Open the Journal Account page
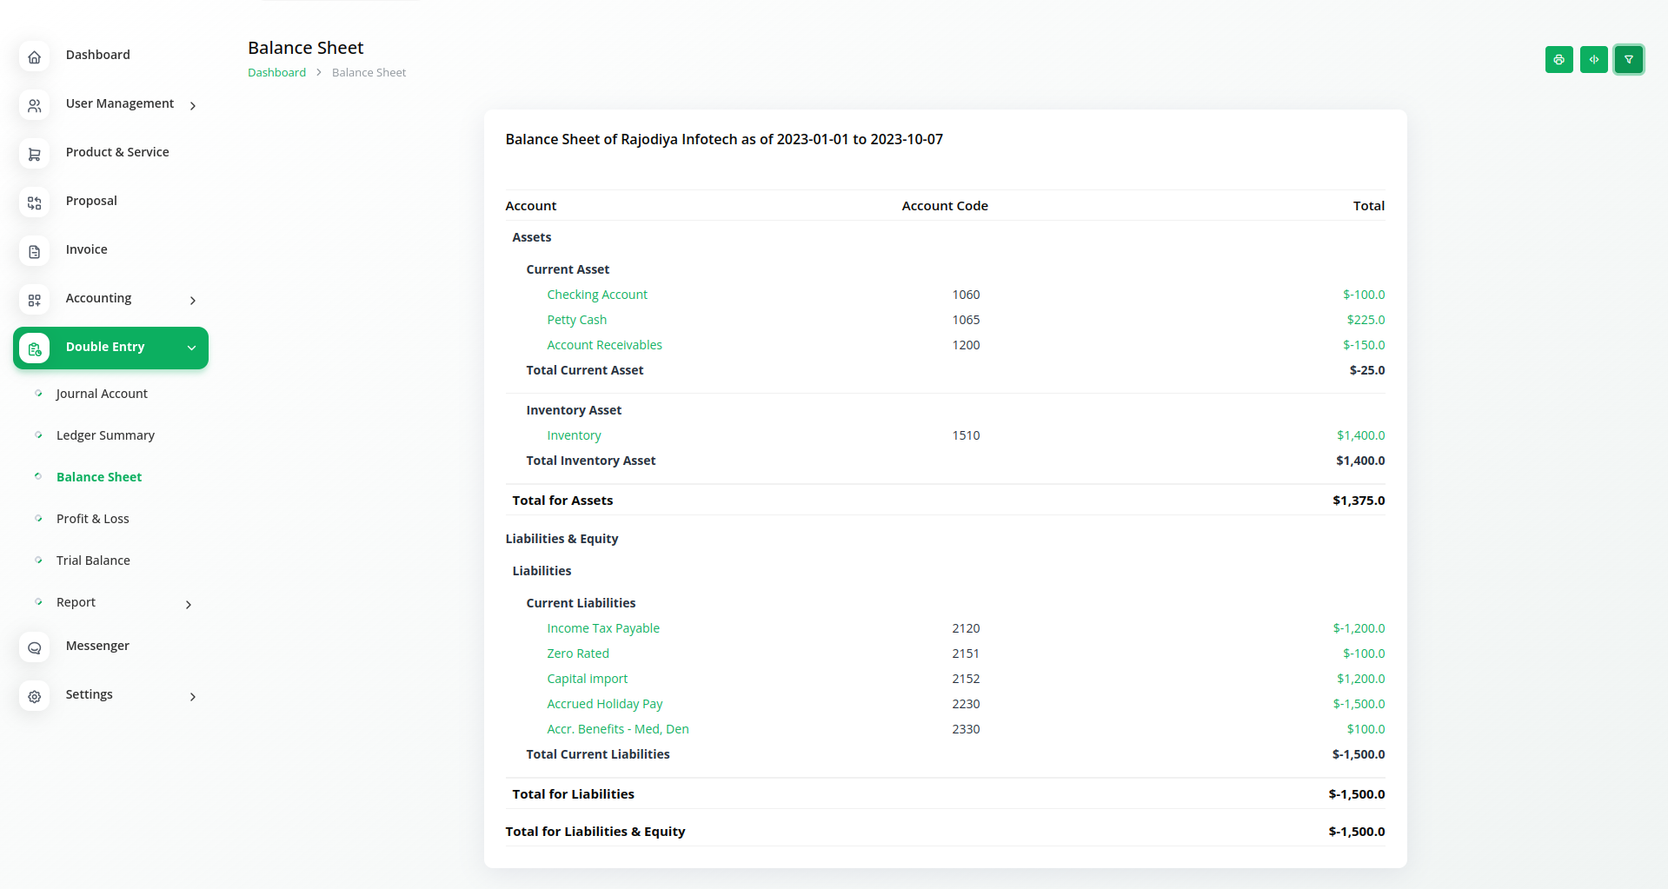1668x889 pixels. coord(102,394)
